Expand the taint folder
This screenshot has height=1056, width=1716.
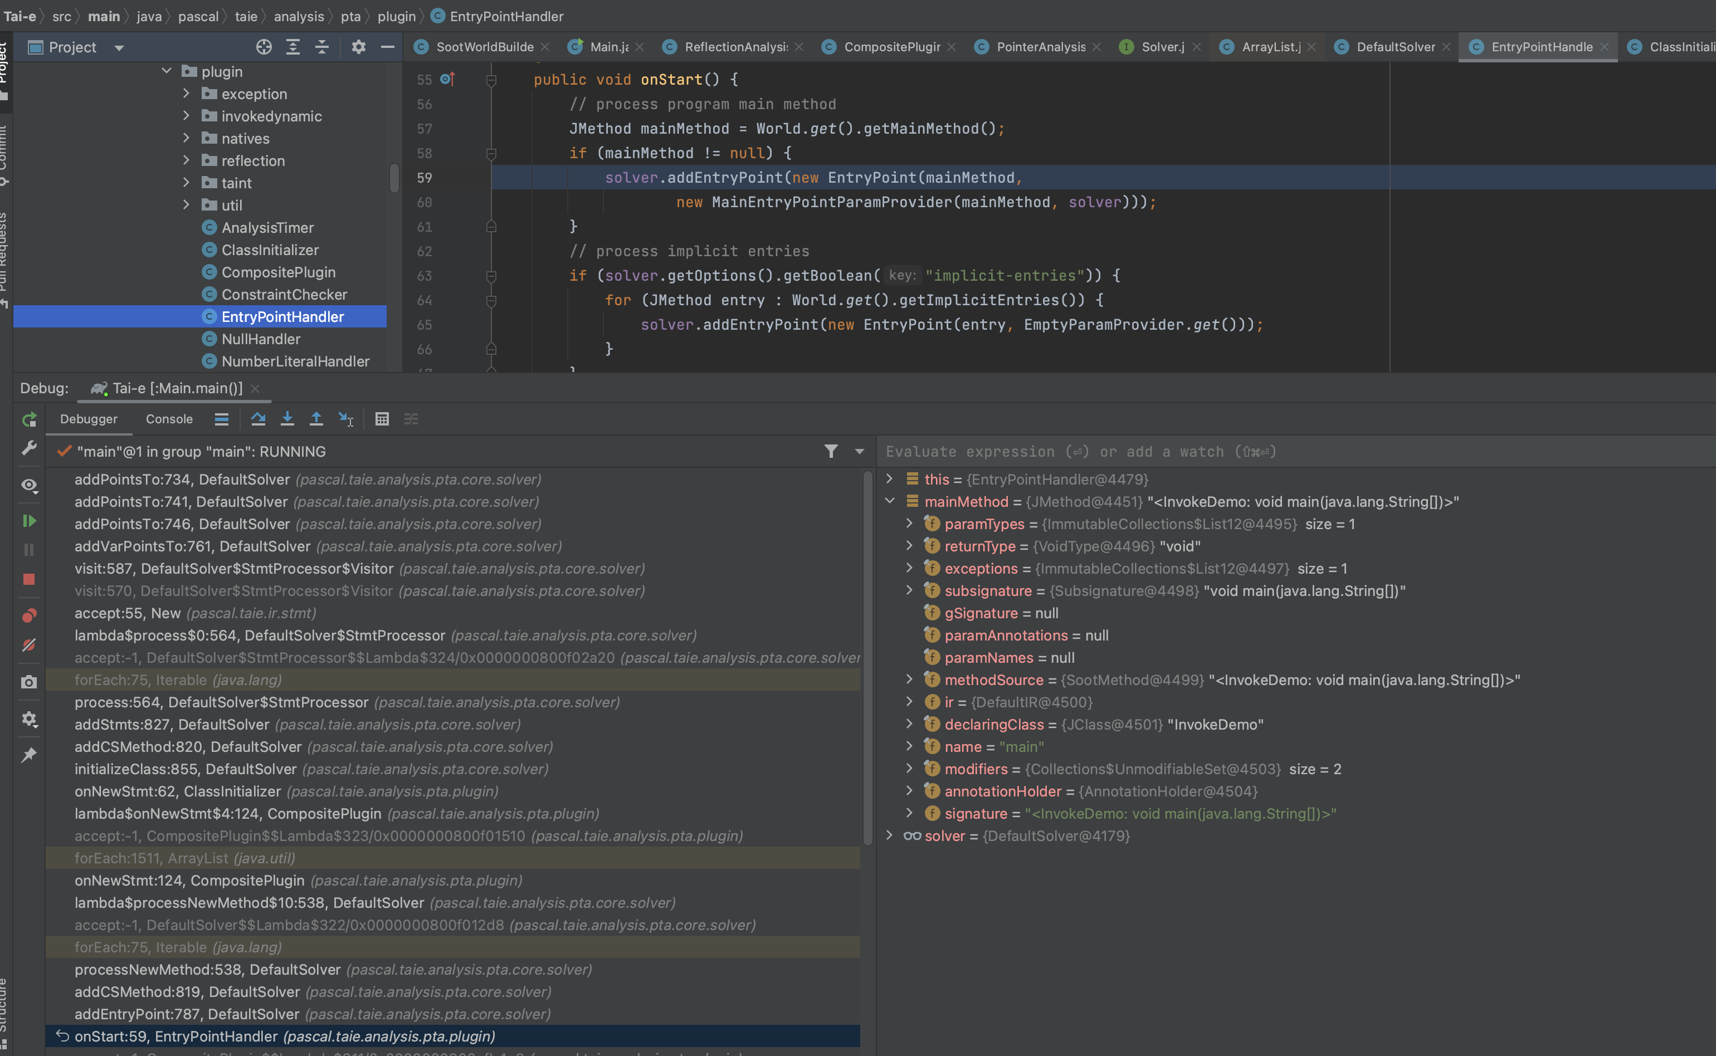click(186, 183)
